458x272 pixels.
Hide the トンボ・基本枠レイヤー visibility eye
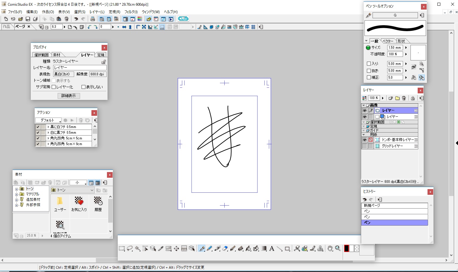pyautogui.click(x=364, y=140)
